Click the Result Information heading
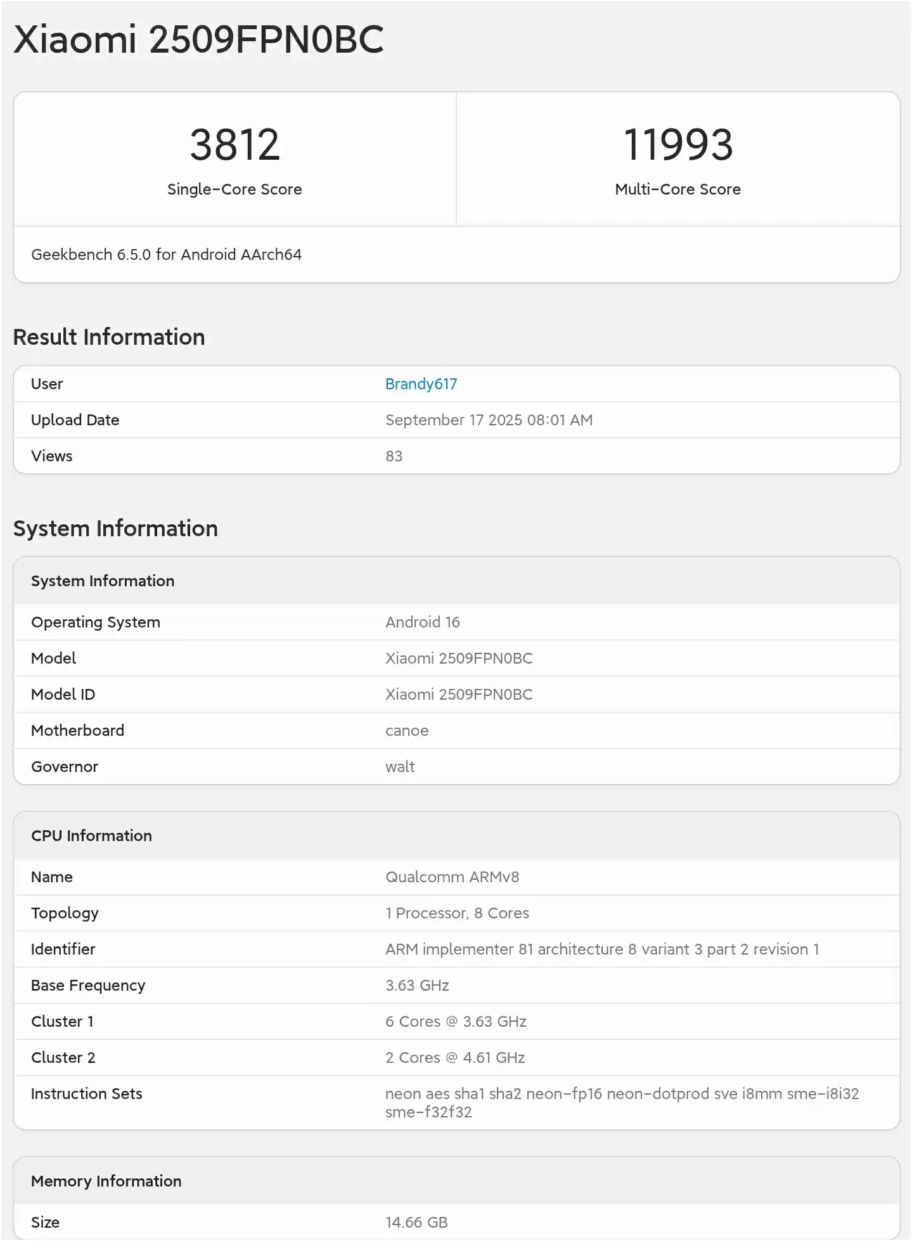 click(109, 337)
